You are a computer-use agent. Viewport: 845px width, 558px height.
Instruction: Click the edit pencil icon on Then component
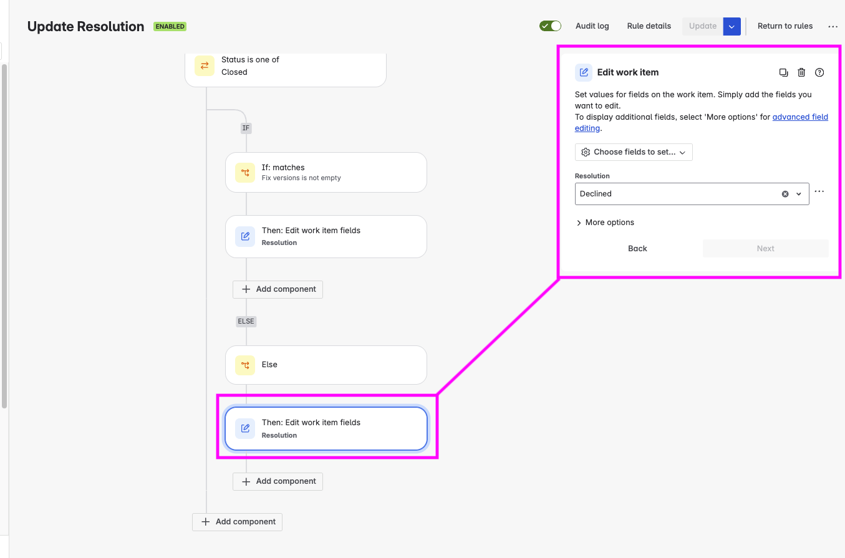[x=244, y=236]
